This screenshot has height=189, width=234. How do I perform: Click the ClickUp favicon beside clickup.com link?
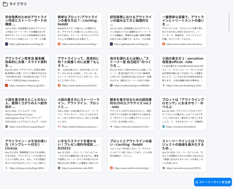click(x=7, y=168)
